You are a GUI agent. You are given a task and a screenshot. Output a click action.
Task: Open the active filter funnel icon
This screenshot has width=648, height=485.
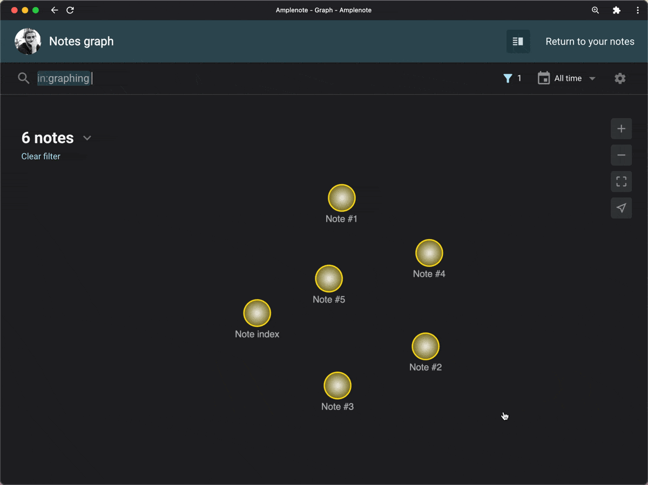[x=508, y=78]
